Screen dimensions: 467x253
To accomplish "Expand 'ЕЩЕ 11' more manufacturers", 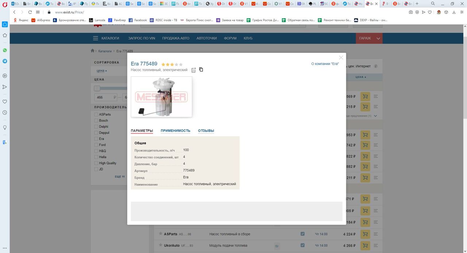I will coord(120,177).
